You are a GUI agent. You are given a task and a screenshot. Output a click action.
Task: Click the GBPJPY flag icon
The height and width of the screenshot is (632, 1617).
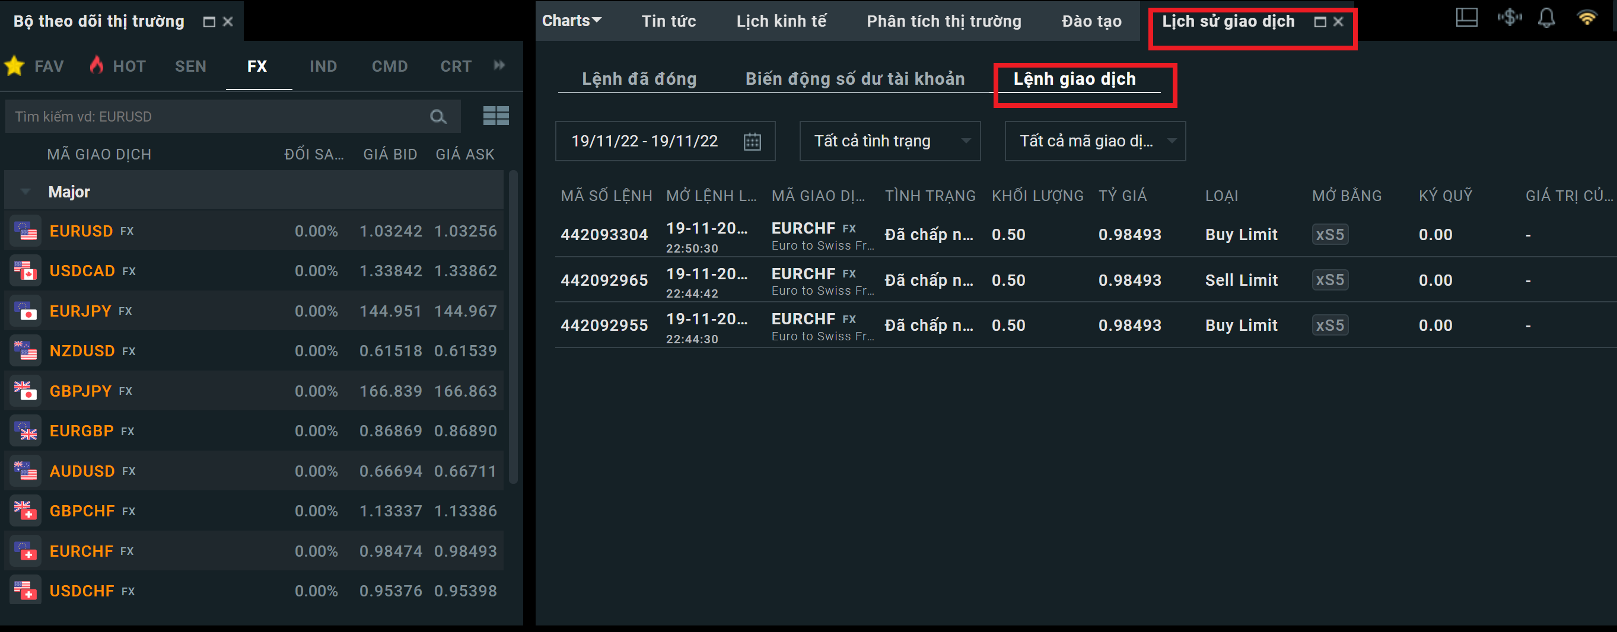pos(26,391)
